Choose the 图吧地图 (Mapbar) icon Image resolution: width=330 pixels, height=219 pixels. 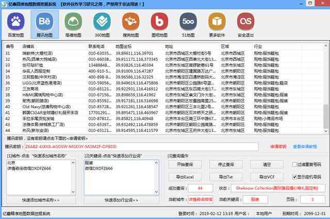pyautogui.click(x=159, y=25)
